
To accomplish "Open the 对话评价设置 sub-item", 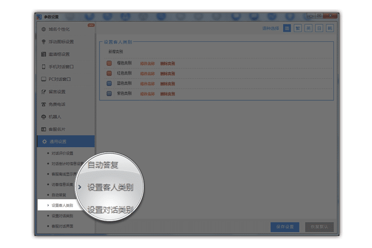I will pyautogui.click(x=62, y=153).
